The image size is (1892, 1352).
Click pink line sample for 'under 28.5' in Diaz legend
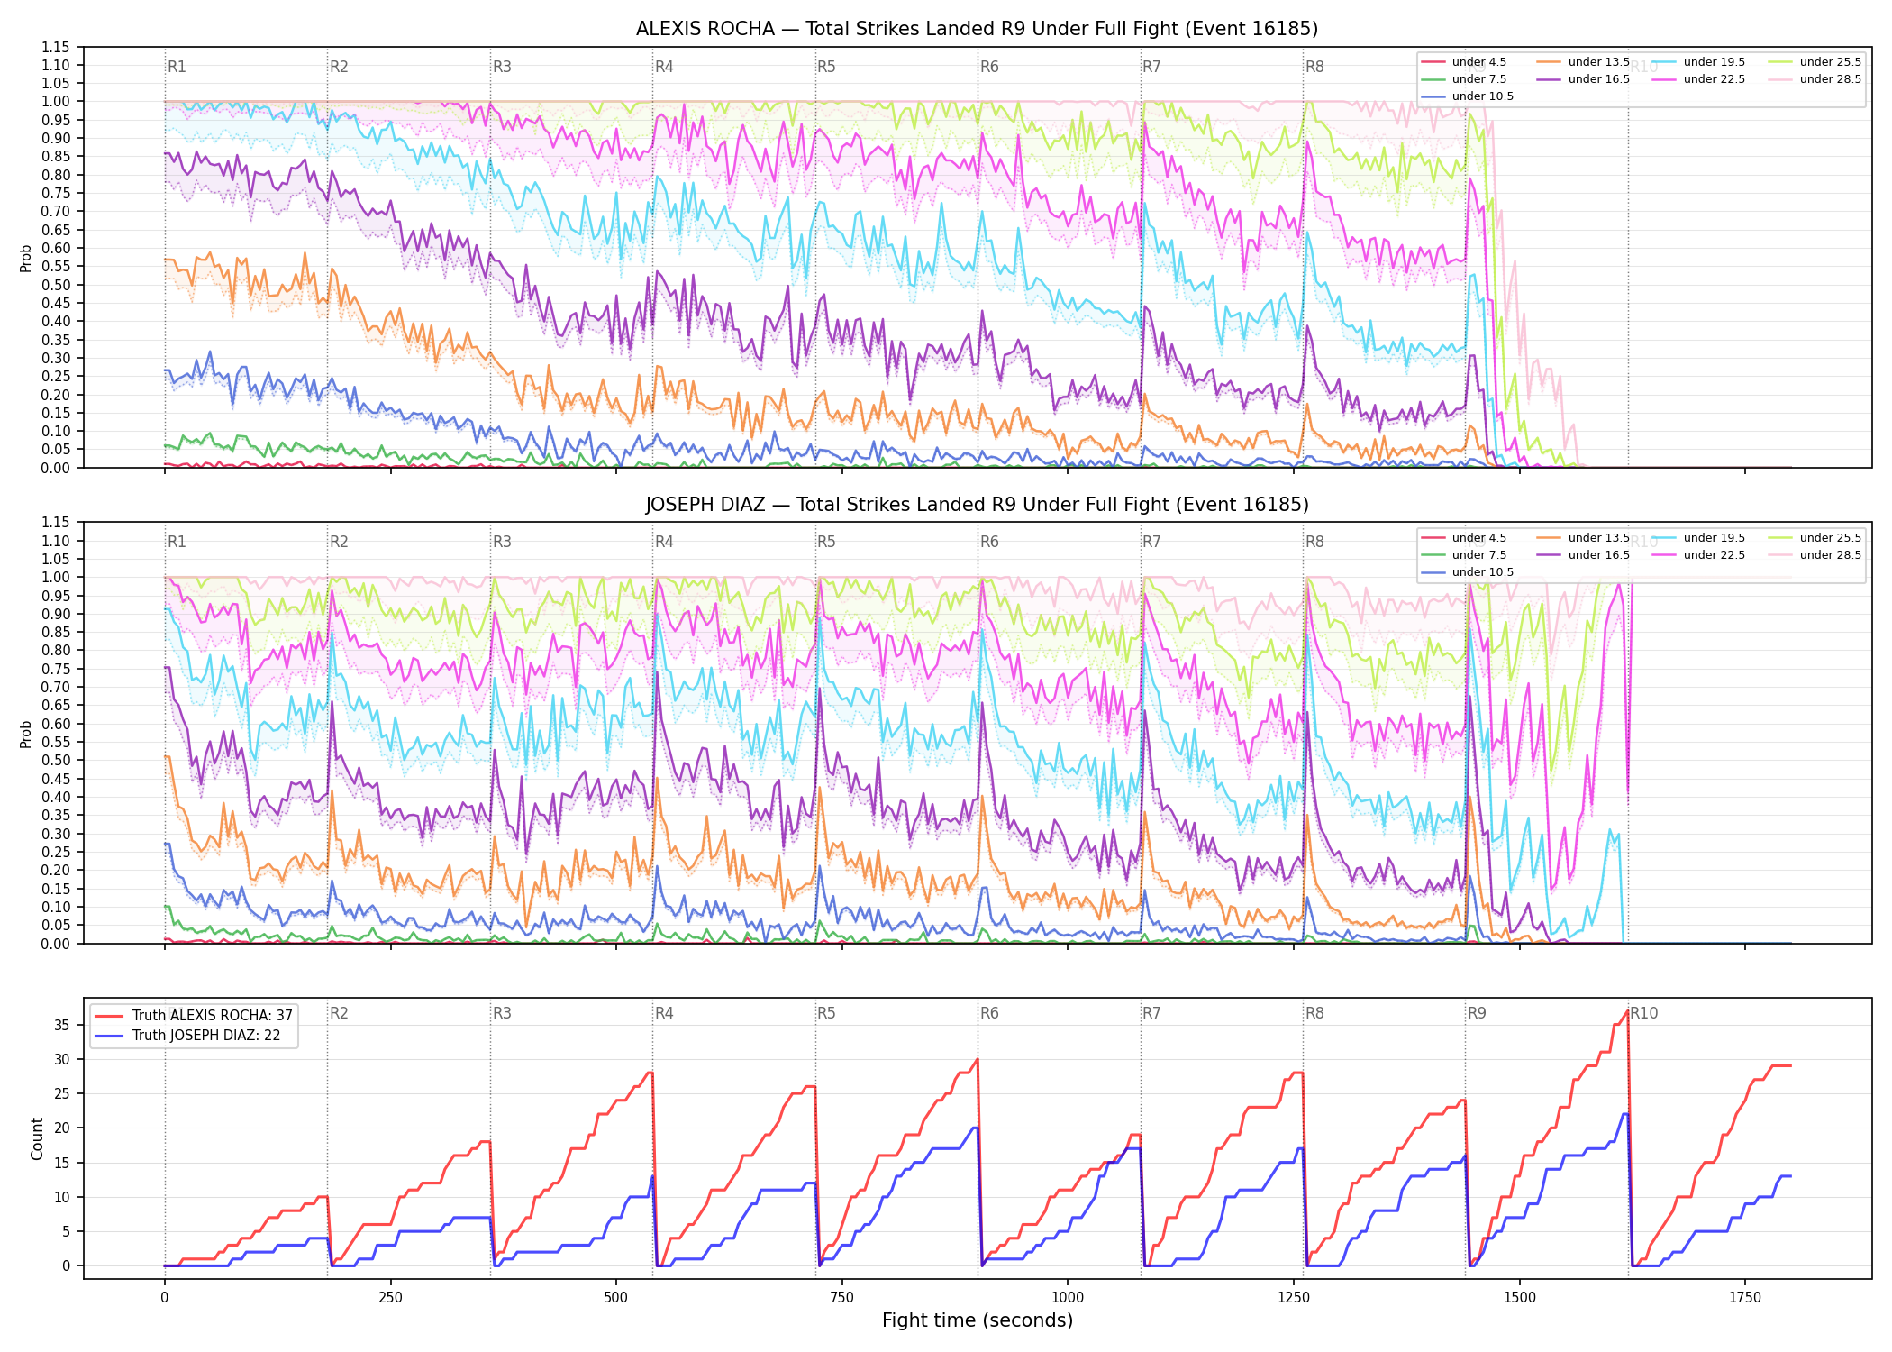tap(1780, 555)
